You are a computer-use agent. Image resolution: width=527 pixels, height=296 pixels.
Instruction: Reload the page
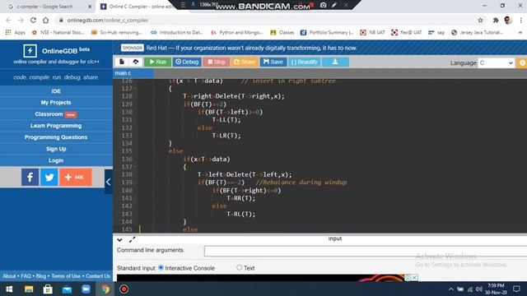point(33,20)
